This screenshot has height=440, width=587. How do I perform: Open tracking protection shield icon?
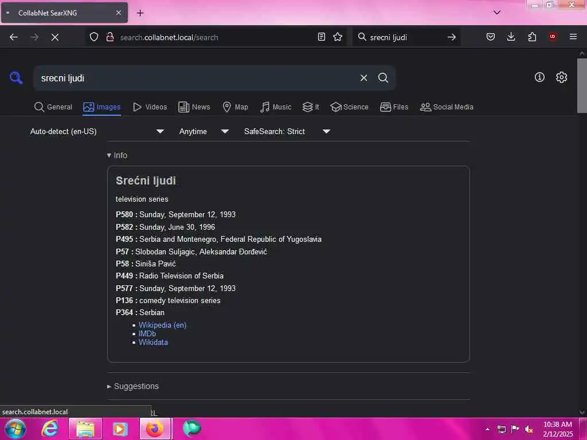(x=94, y=37)
